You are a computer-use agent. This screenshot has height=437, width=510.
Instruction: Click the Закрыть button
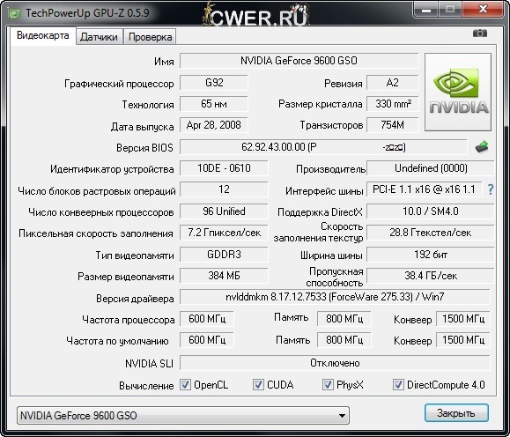click(x=456, y=413)
